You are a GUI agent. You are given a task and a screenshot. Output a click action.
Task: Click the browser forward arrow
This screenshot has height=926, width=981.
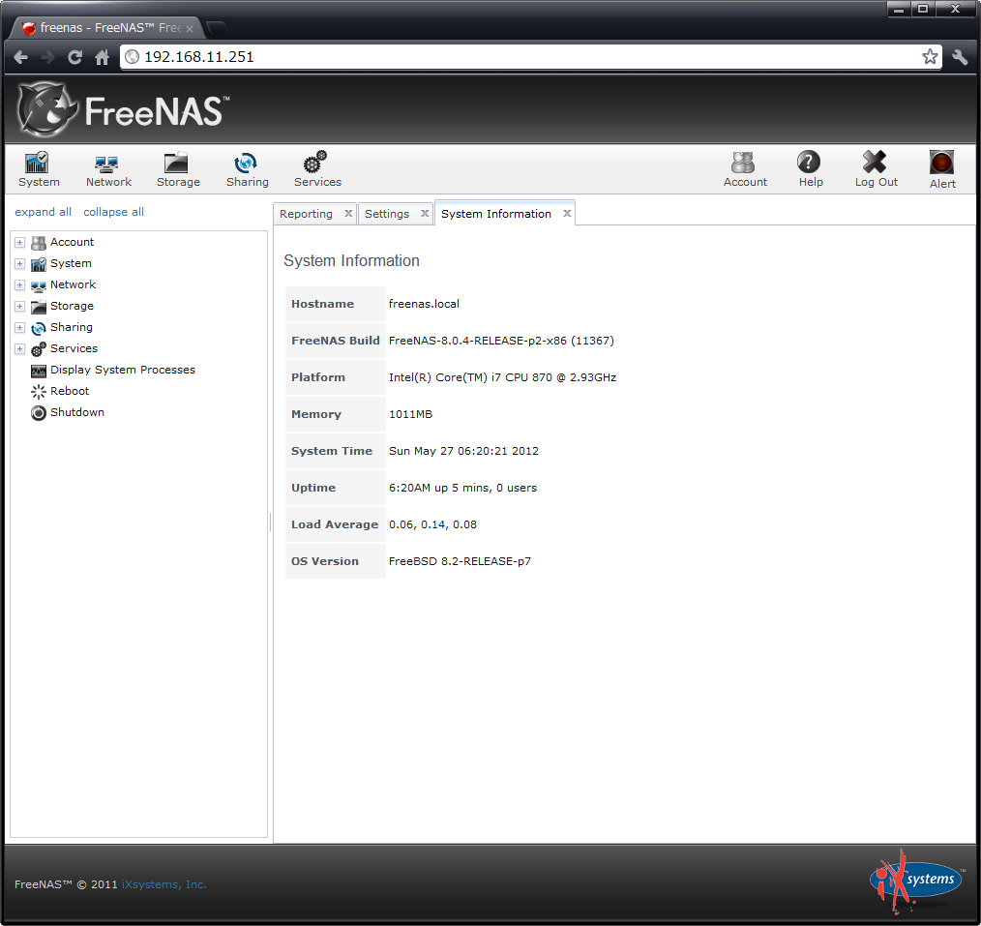coord(47,57)
